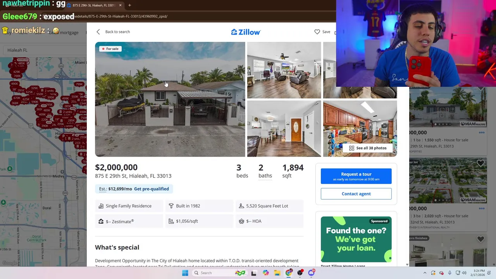Image resolution: width=496 pixels, height=279 pixels.
Task: Select the 875 E 29th St browser tab
Action: tap(95, 5)
